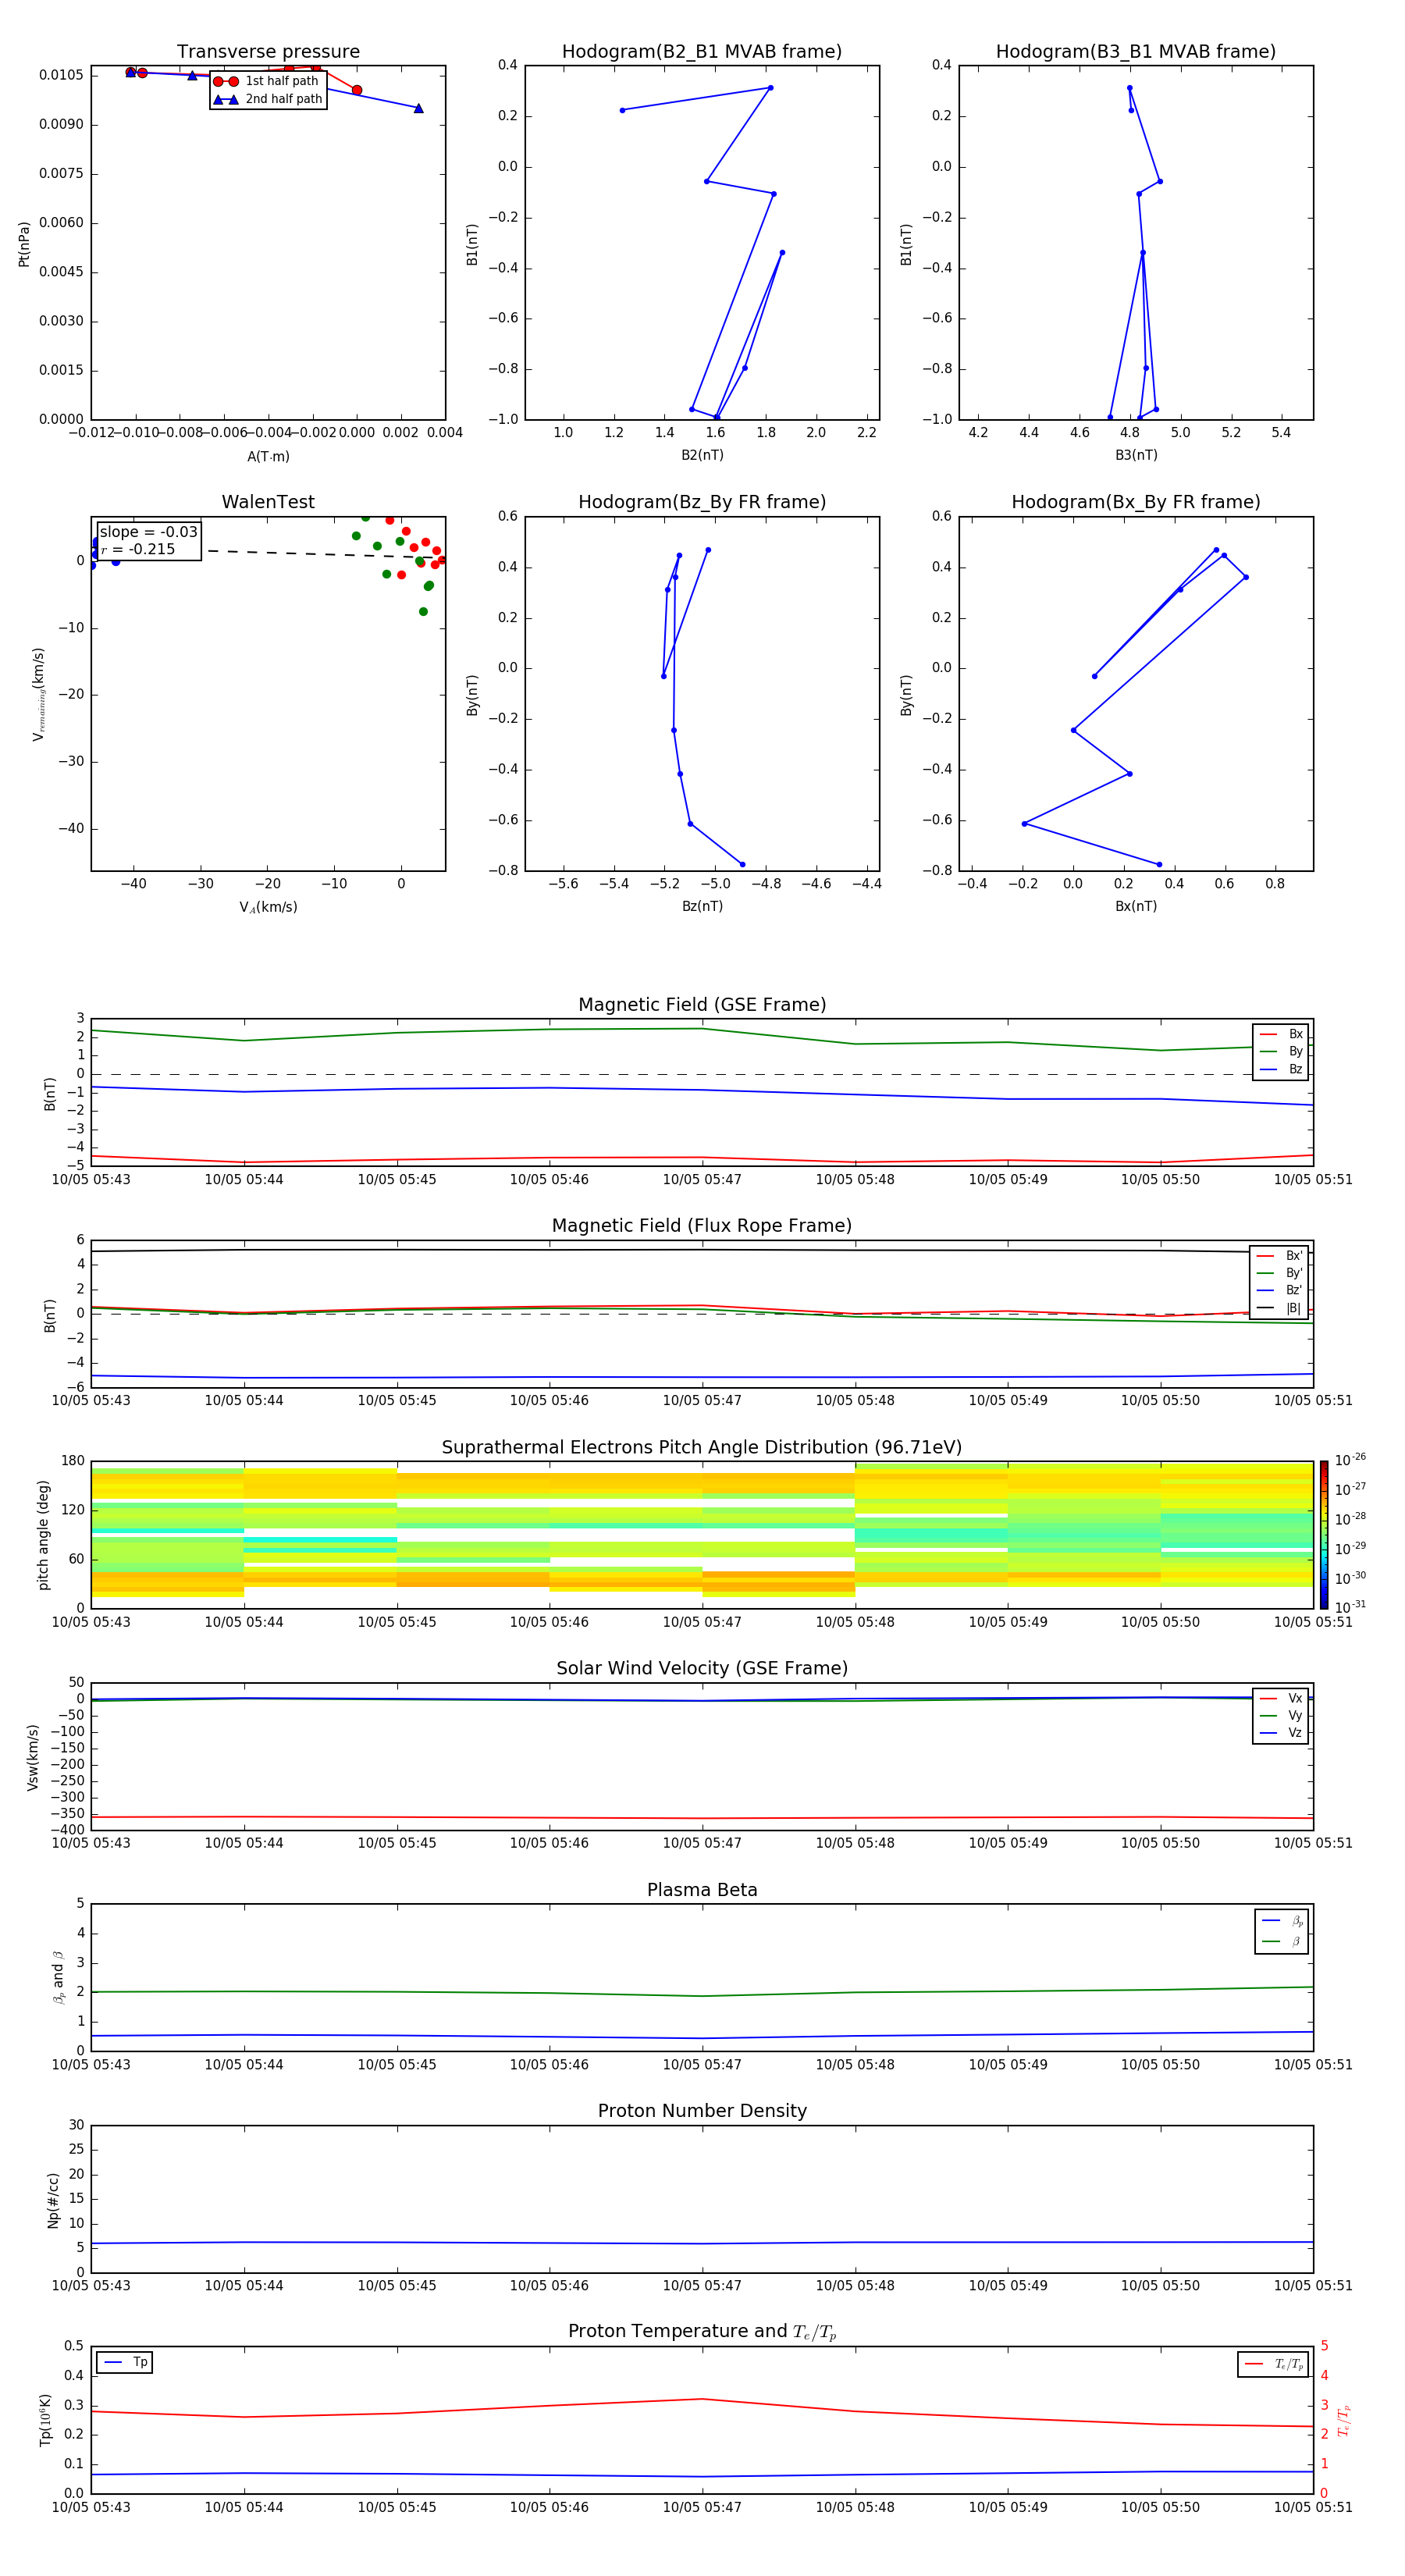Screen dimensions: 1405x2576
Task: Select the "Vy" velocity legend entry
Action: coord(1281,1715)
